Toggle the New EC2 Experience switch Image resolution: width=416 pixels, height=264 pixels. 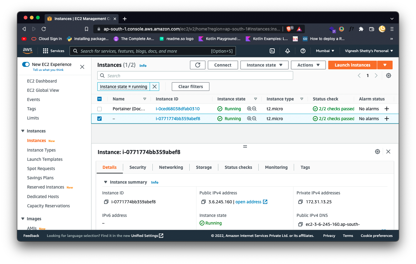click(26, 64)
